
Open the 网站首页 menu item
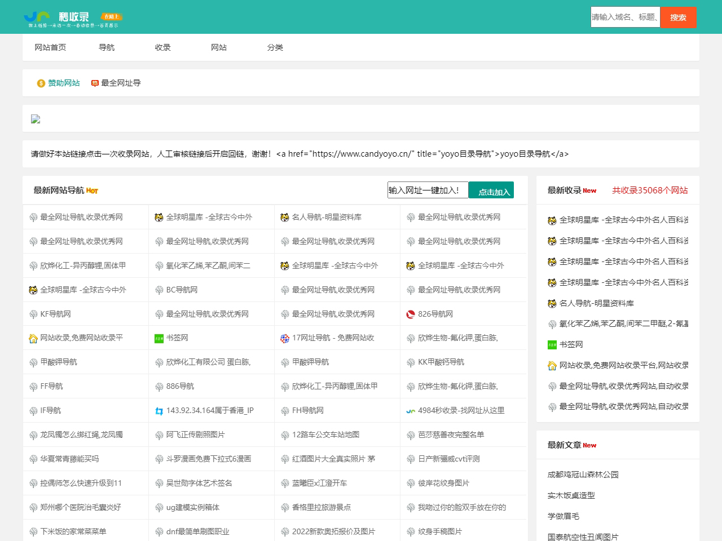tap(50, 47)
